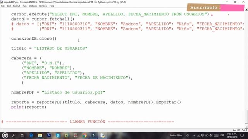Open the volume control tray icon

[x=211, y=136]
